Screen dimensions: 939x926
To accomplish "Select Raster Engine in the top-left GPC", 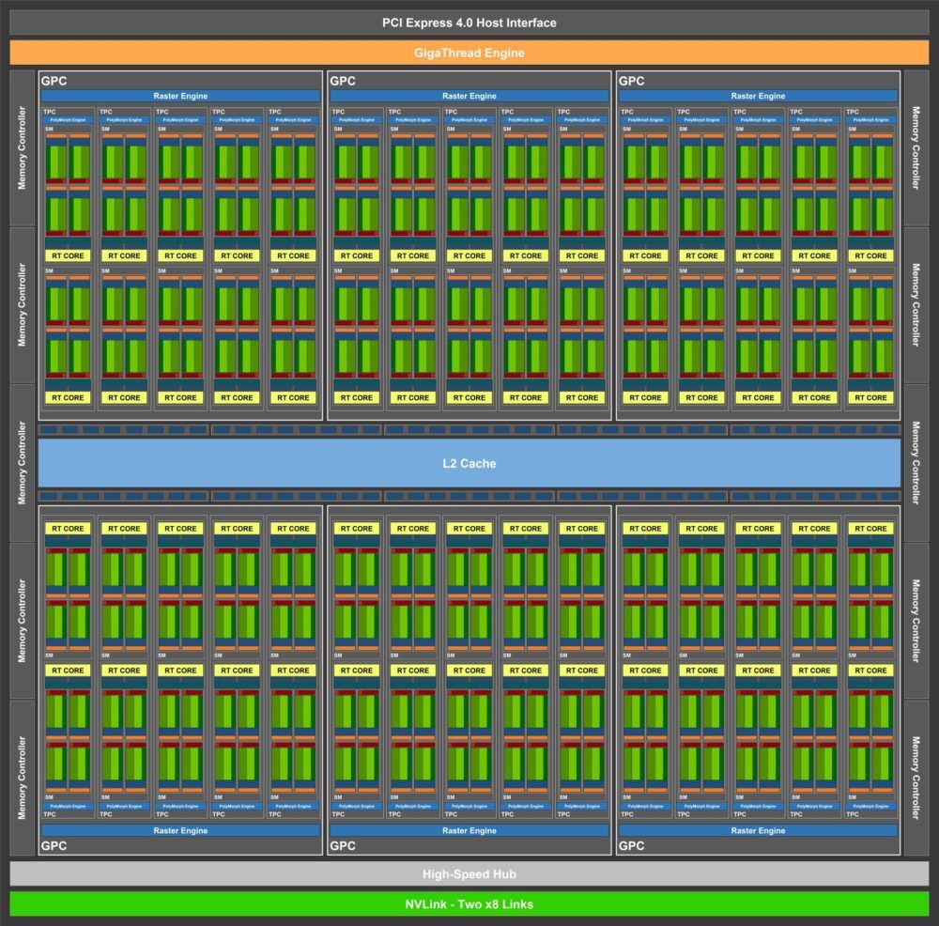I will pyautogui.click(x=180, y=96).
